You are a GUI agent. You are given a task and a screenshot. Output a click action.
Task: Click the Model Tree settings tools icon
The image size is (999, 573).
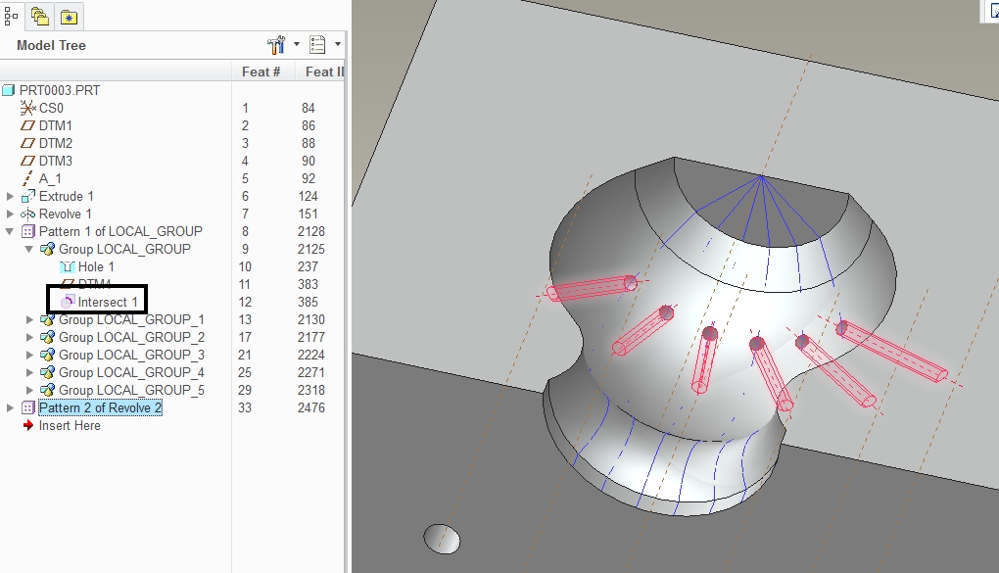coord(276,45)
